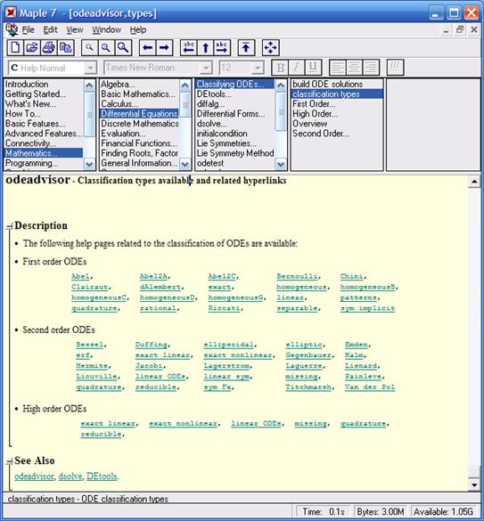
Task: Open the View menu
Action: tap(75, 30)
